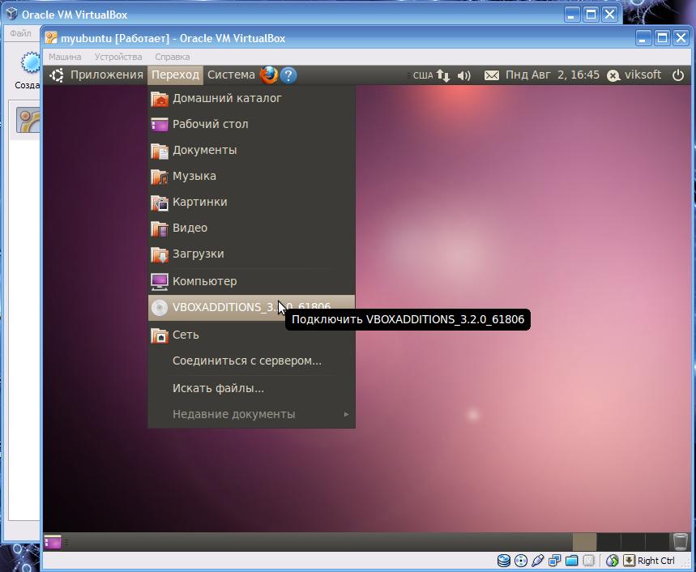Screen dimensions: 696x572
Task: Open the Файл menu in background VirtualBox window
Action: coord(20,33)
